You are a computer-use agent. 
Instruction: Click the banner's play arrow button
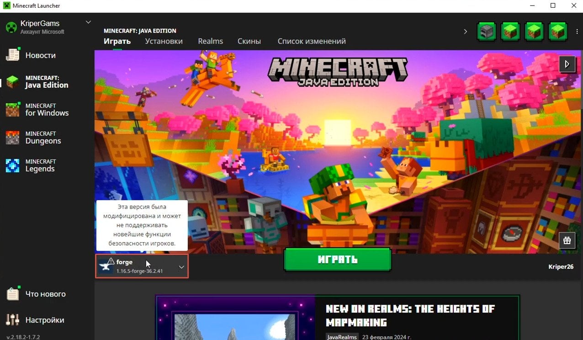(x=567, y=64)
